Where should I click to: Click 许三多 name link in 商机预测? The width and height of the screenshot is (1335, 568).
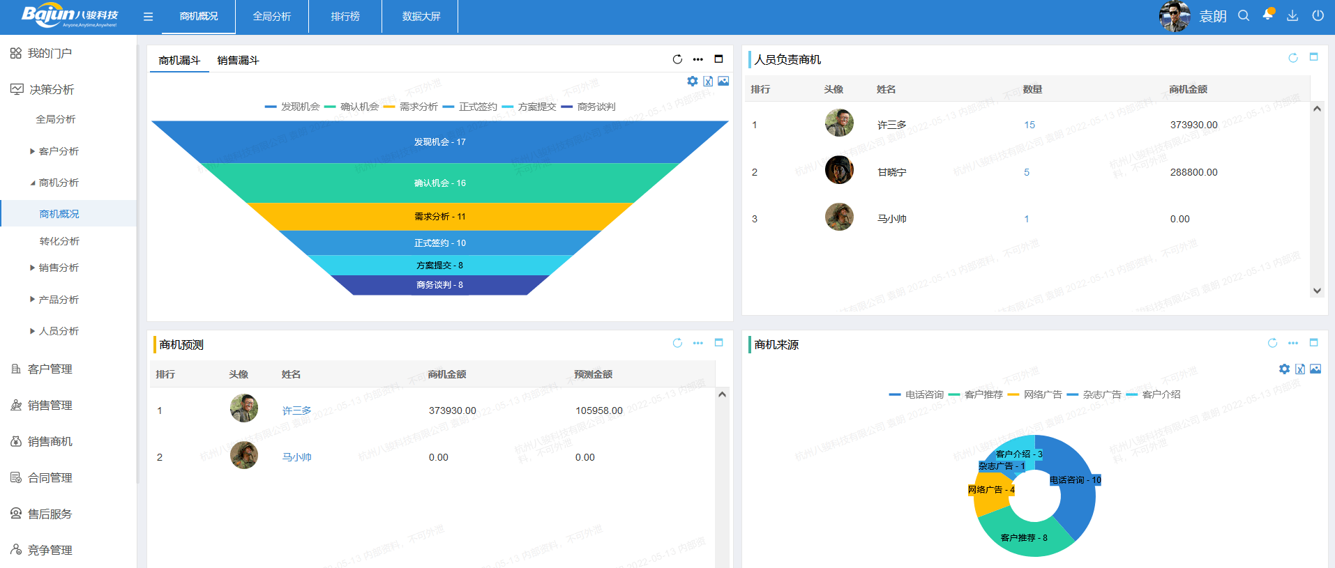pyautogui.click(x=296, y=410)
